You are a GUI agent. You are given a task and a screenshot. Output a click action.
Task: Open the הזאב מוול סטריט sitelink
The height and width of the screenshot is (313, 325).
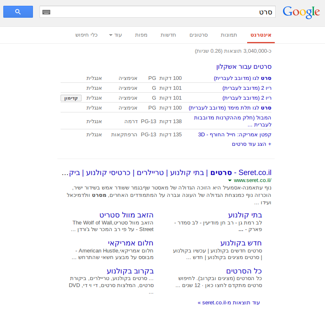[x=126, y=215]
